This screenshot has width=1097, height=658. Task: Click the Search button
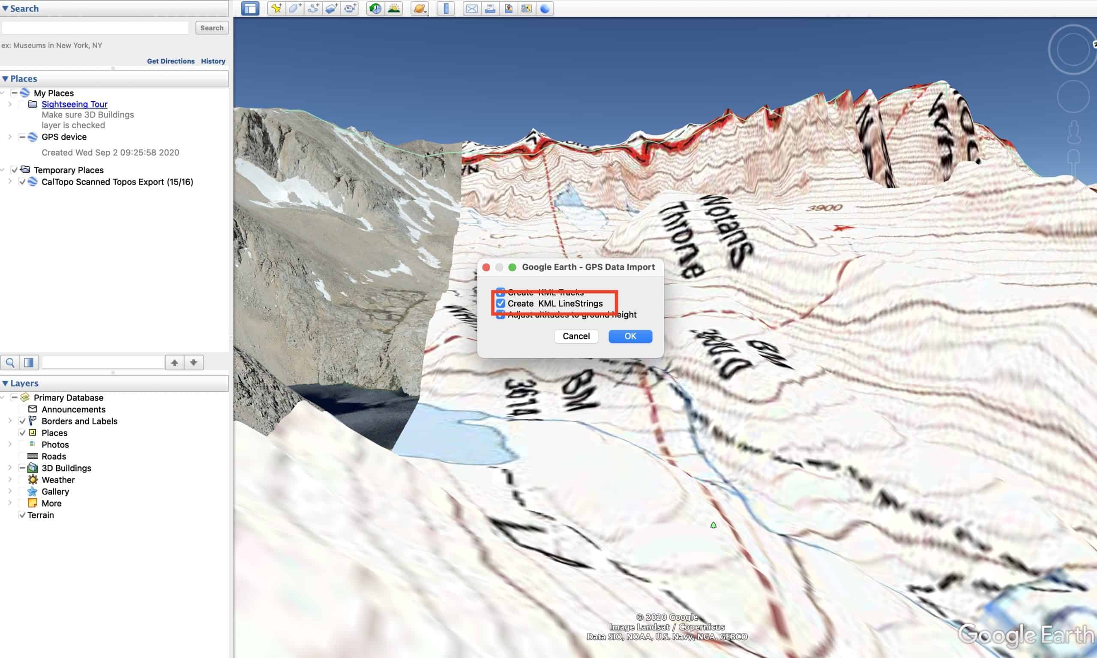coord(212,28)
